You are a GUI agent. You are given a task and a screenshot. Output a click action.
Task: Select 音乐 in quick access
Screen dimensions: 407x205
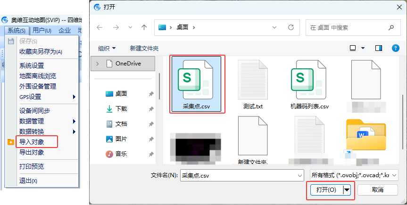(121, 154)
